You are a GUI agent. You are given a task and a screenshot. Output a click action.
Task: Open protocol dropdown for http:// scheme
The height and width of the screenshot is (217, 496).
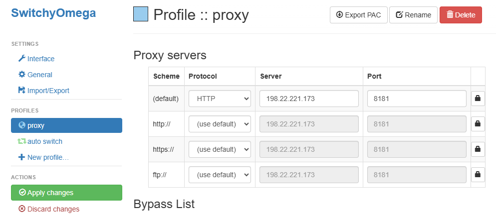pyautogui.click(x=220, y=124)
